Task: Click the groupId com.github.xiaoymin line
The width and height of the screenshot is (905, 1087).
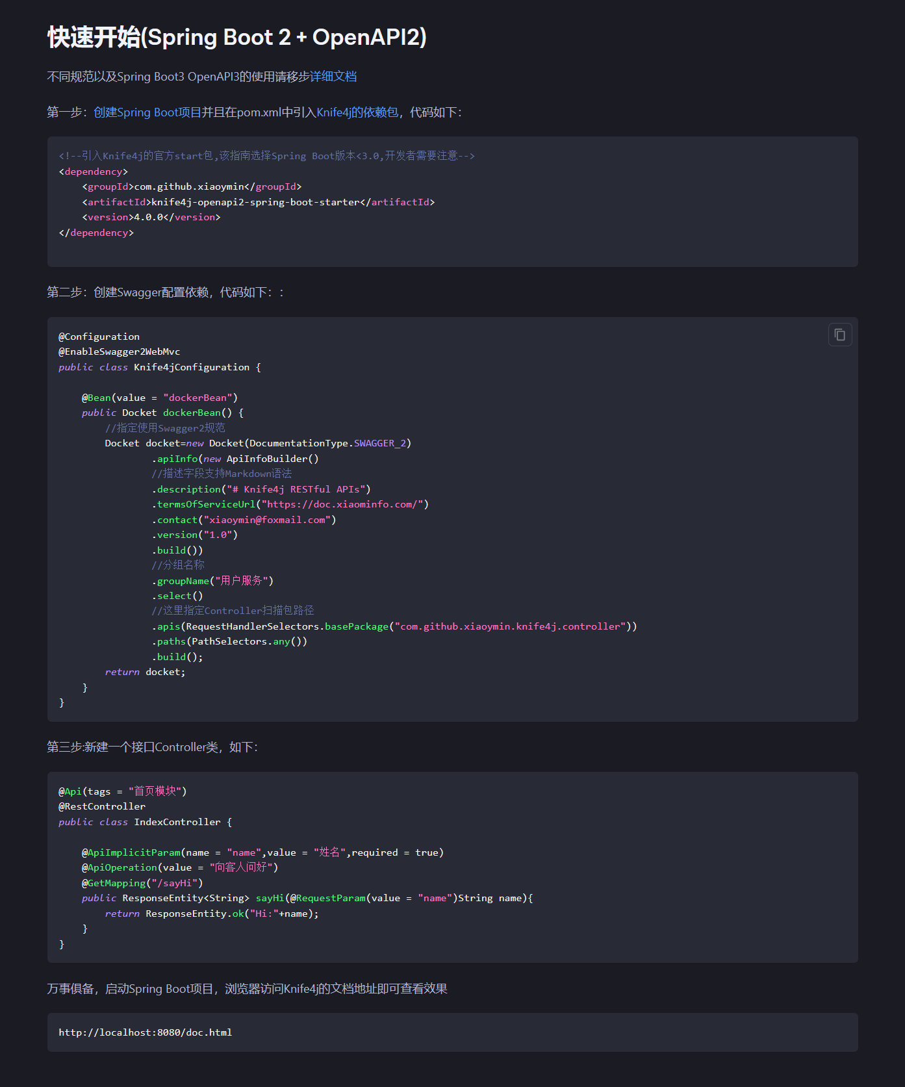Action: tap(192, 186)
